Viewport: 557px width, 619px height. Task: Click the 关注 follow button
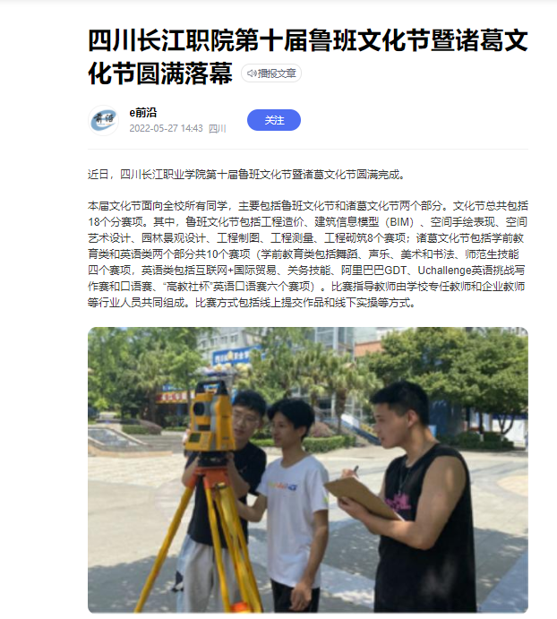(274, 120)
